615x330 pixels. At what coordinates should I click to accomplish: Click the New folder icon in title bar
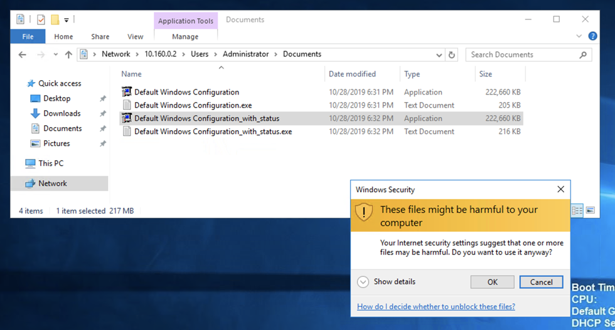(55, 19)
